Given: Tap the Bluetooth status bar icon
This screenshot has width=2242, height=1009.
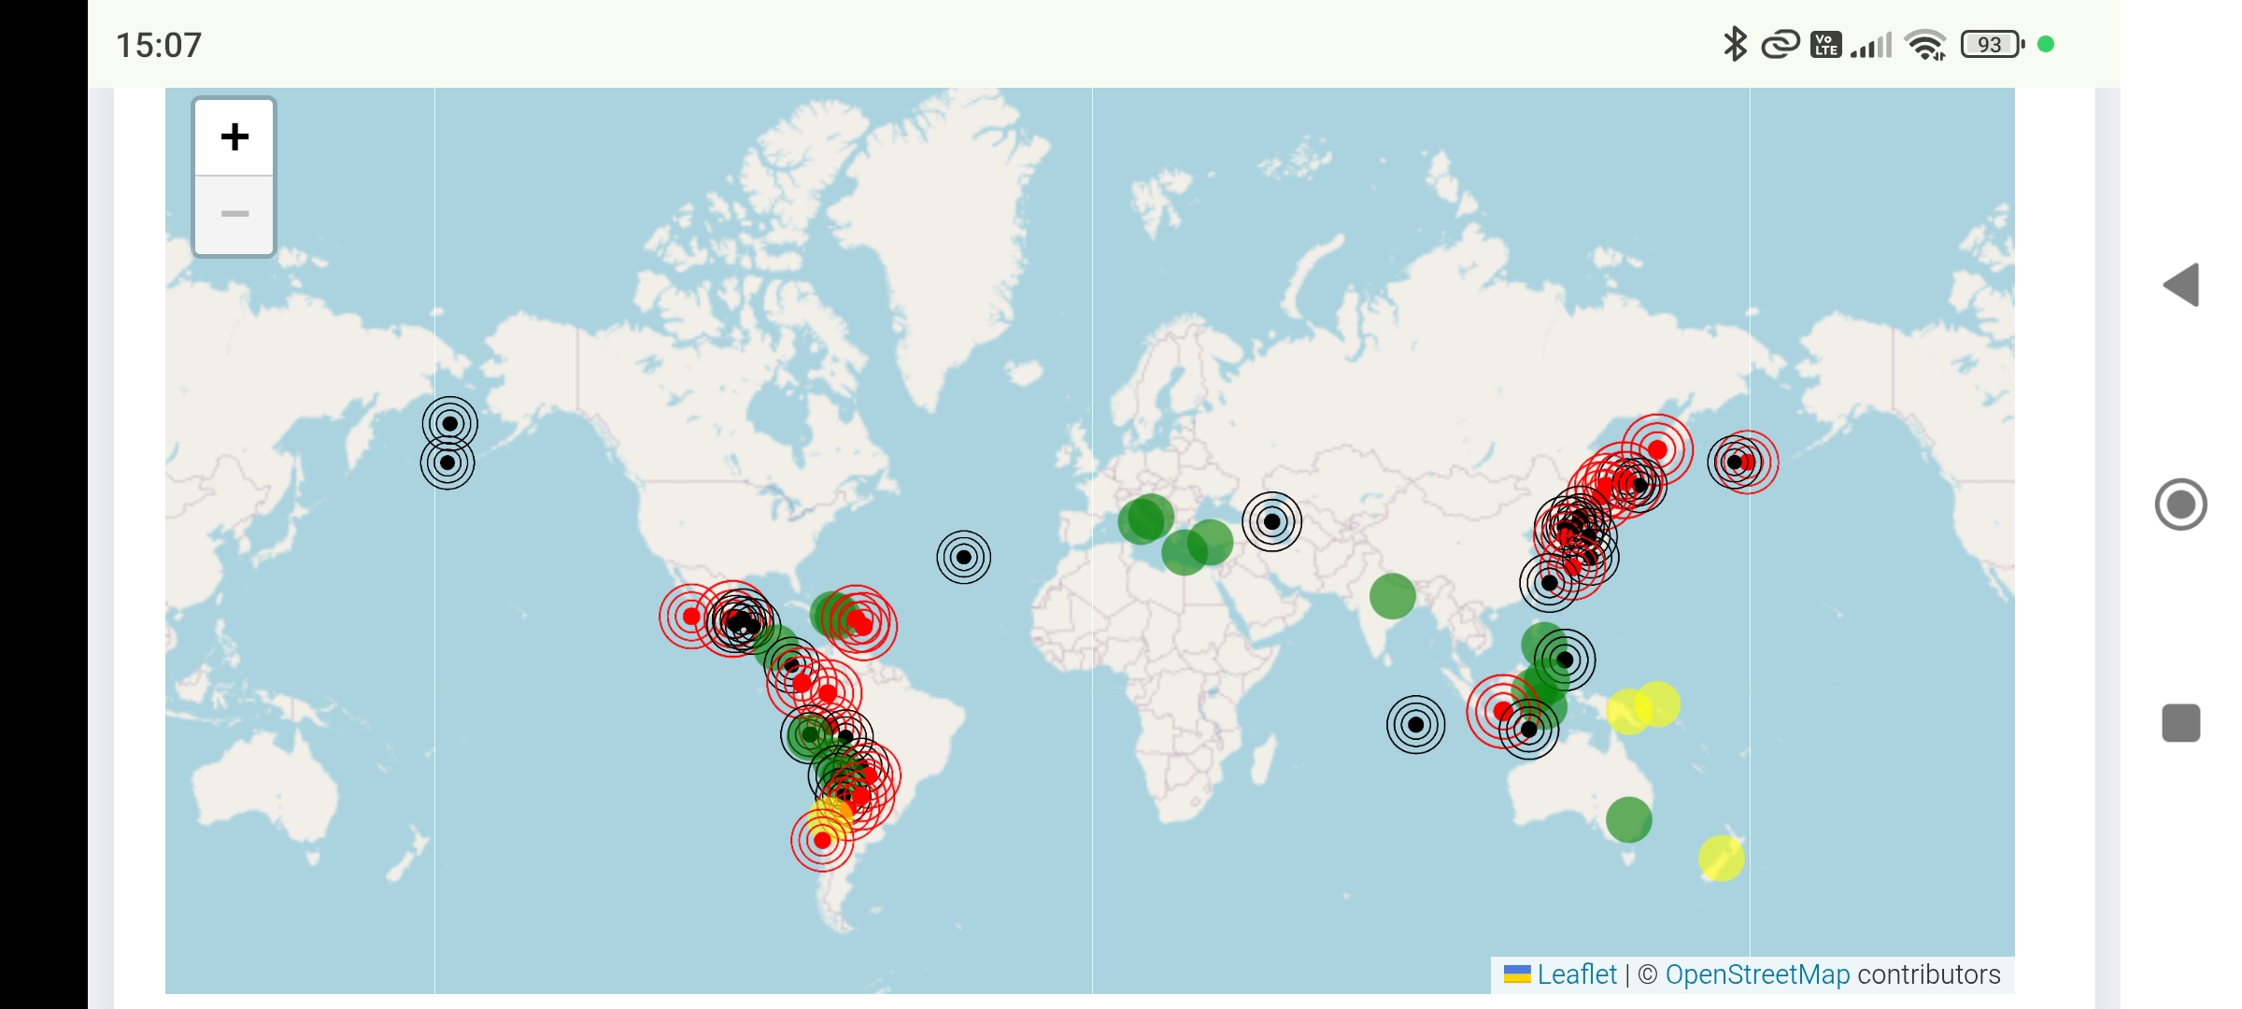Looking at the screenshot, I should tap(1735, 44).
